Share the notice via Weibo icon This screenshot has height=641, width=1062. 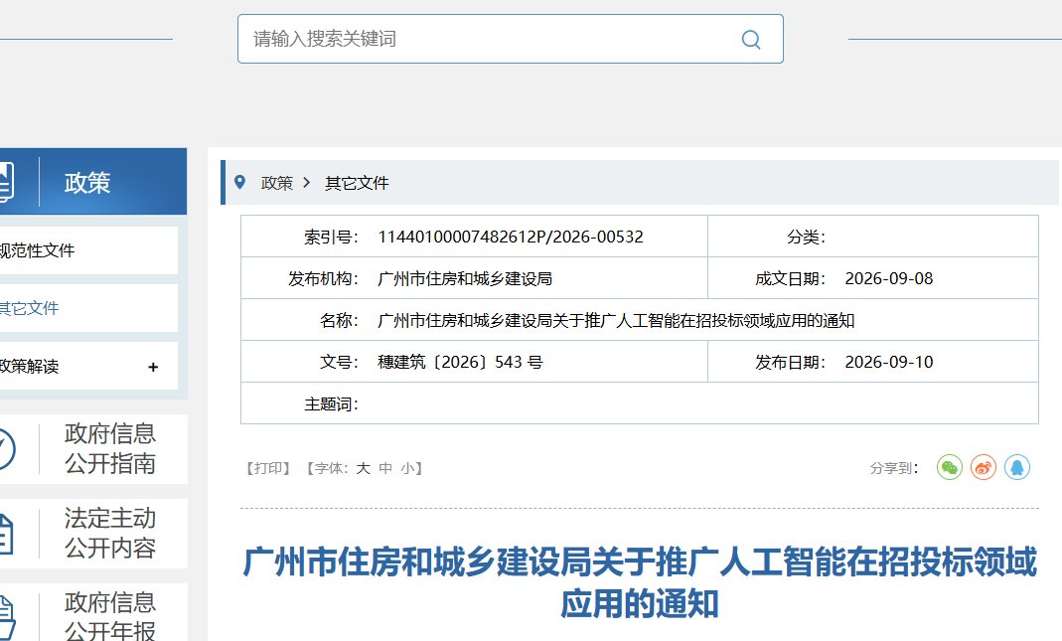984,467
